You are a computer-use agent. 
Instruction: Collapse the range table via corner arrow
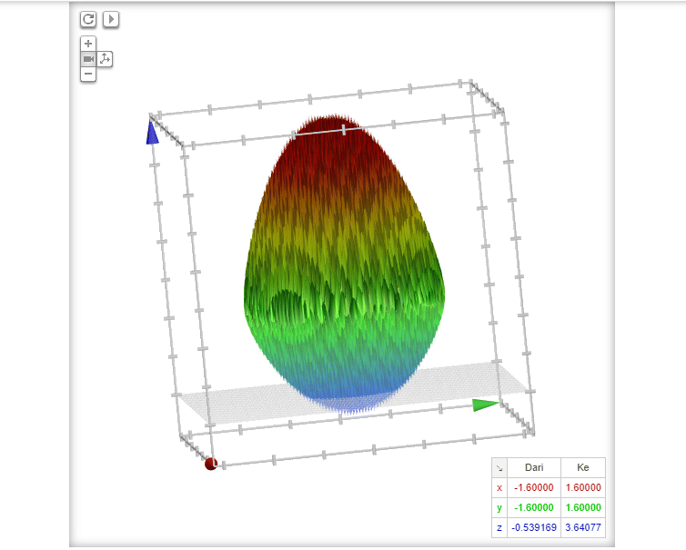click(499, 468)
